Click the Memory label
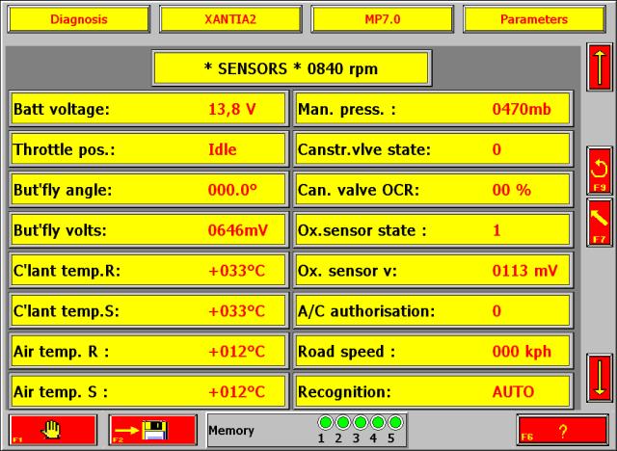617x451 pixels. 231,431
